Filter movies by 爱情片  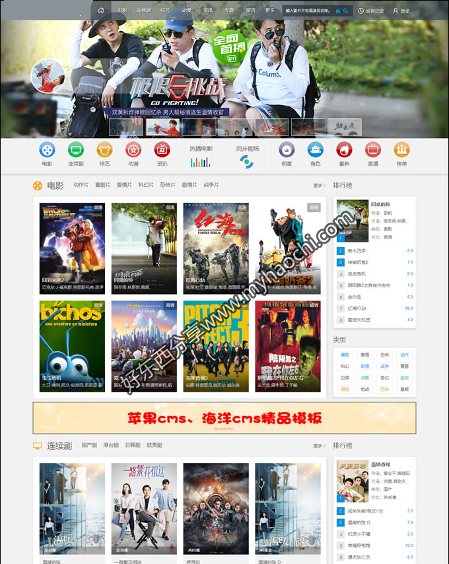point(124,185)
